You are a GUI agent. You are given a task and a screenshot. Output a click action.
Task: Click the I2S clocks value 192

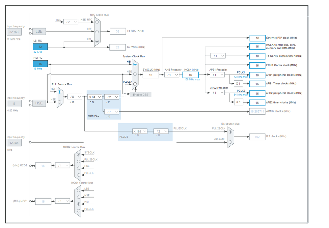point(257,137)
